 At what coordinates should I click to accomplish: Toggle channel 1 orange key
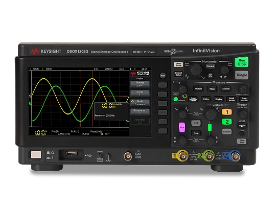pos(227,112)
